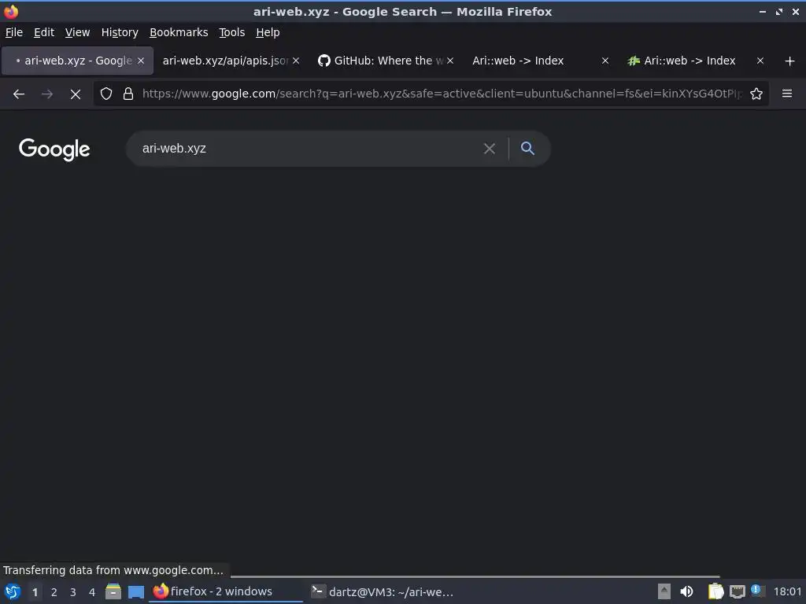
Task: Click the Google search magnifier button
Action: pyautogui.click(x=527, y=149)
